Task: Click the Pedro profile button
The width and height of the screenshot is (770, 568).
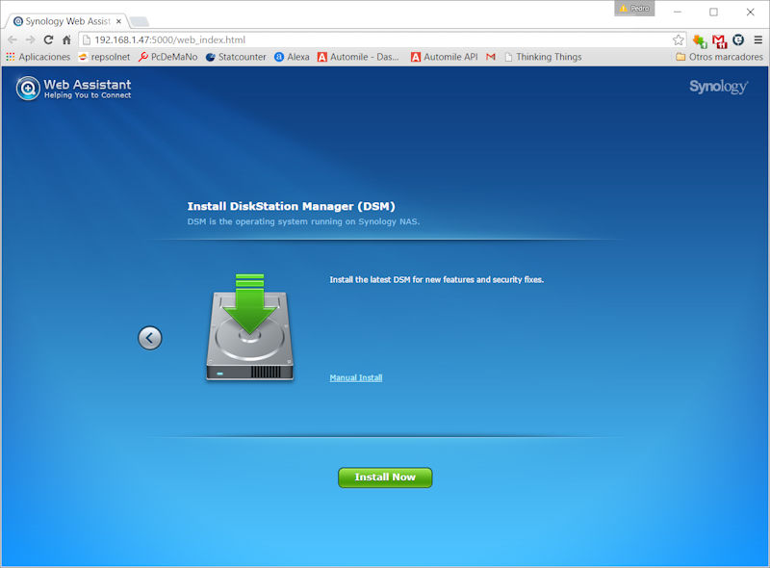Action: (x=634, y=9)
